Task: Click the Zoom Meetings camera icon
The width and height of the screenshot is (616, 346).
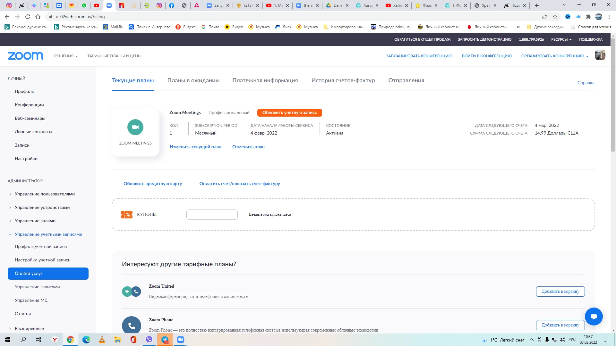Action: point(135,127)
